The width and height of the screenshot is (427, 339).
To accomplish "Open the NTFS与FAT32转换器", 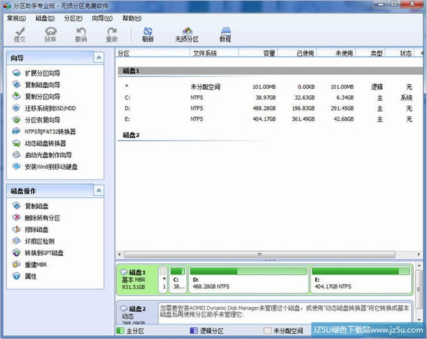I will (x=44, y=131).
